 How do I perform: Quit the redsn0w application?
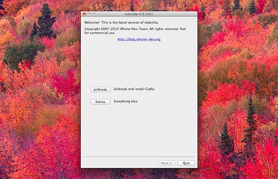tap(186, 163)
